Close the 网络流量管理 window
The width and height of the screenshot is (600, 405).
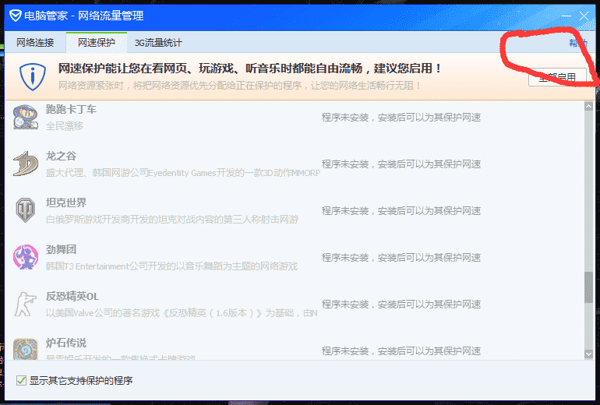click(x=584, y=16)
